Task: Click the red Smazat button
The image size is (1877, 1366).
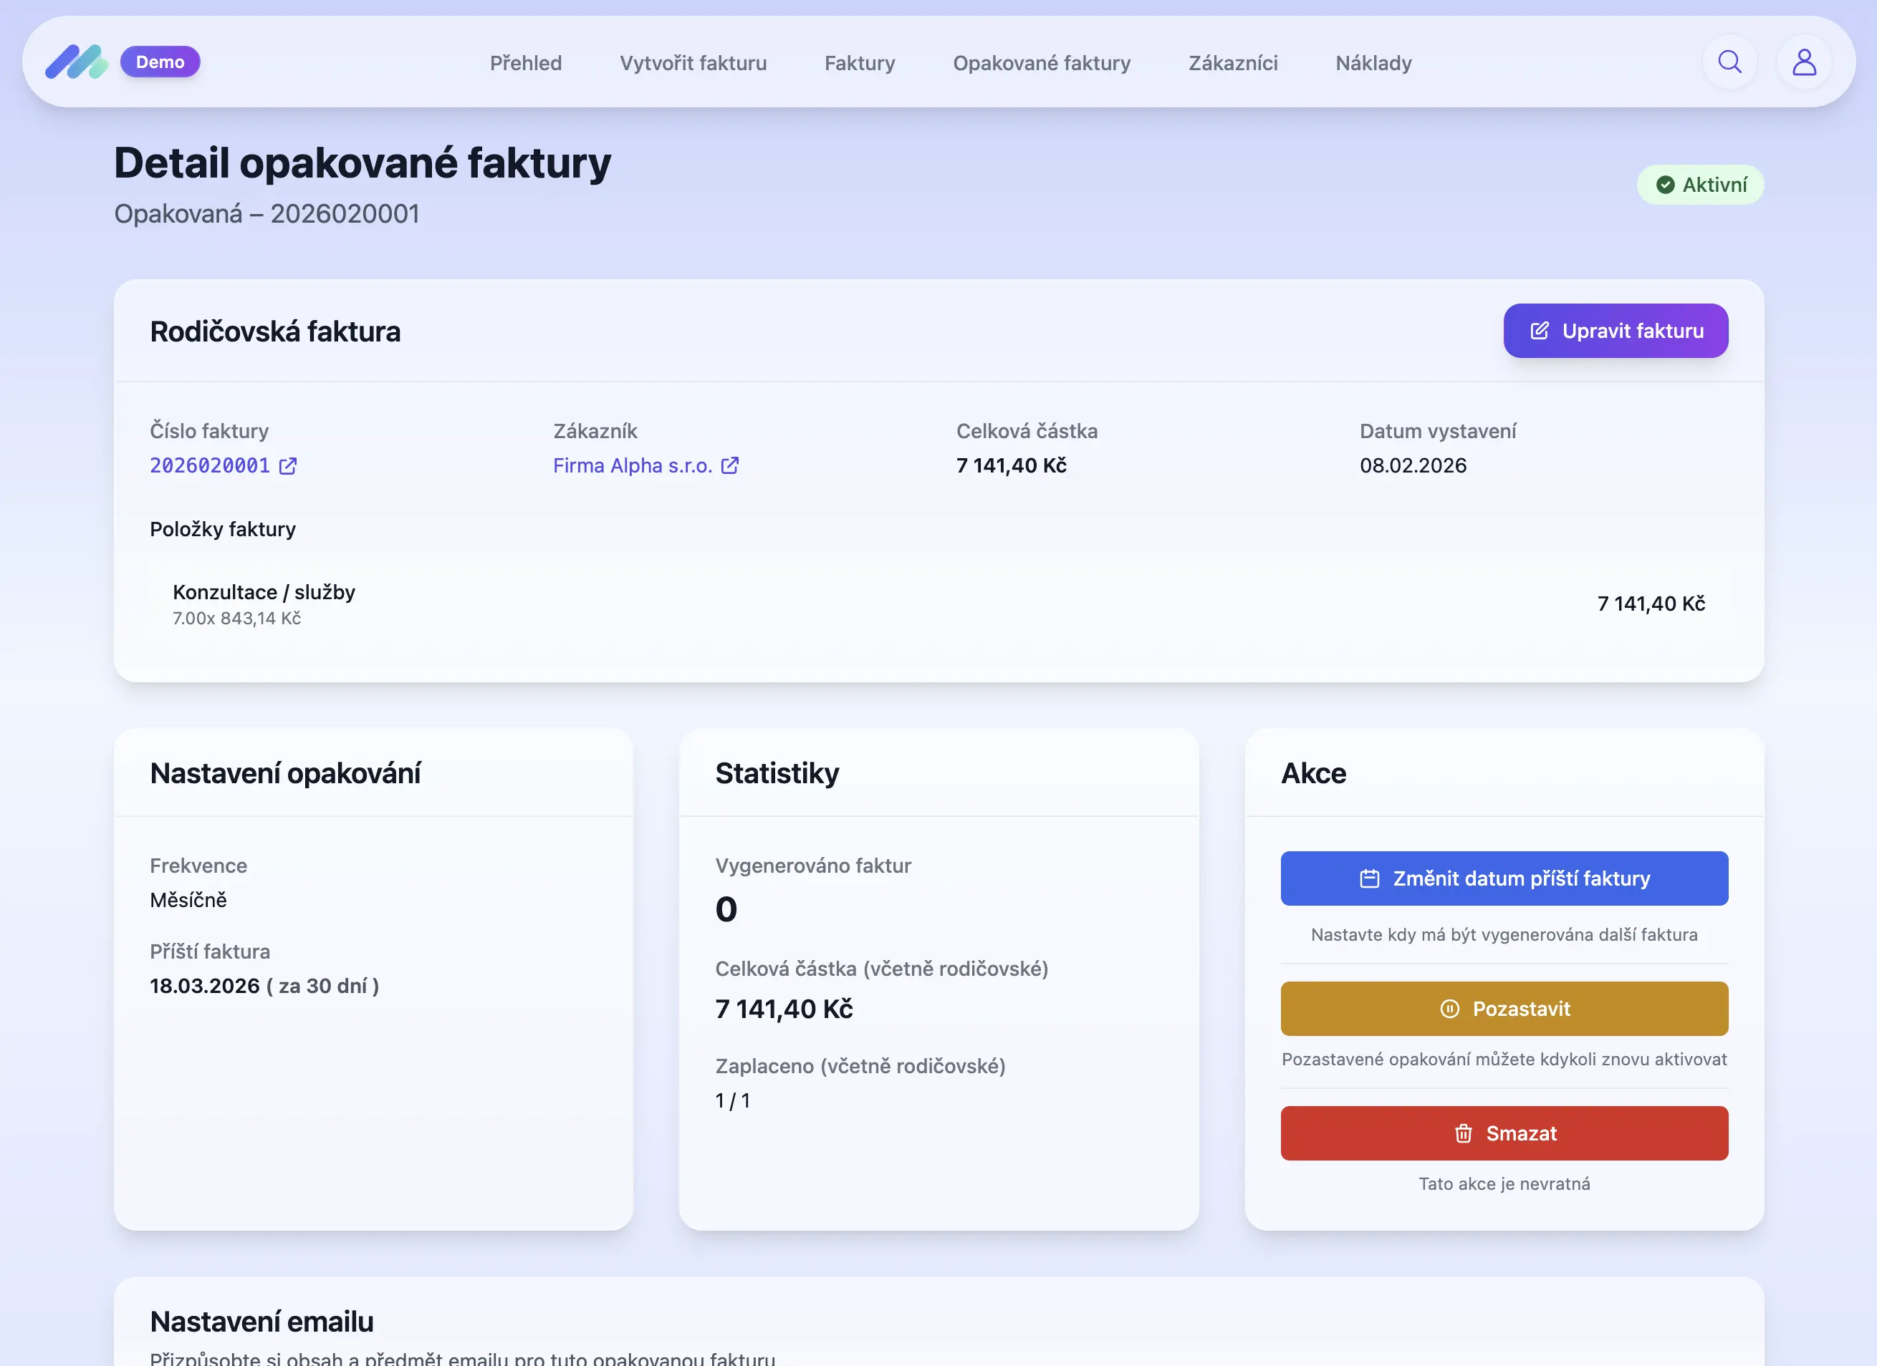Action: (x=1504, y=1133)
